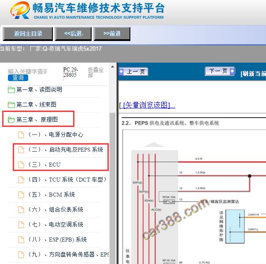Click the document icon beside 方向盘转角传感器

pos(21,254)
